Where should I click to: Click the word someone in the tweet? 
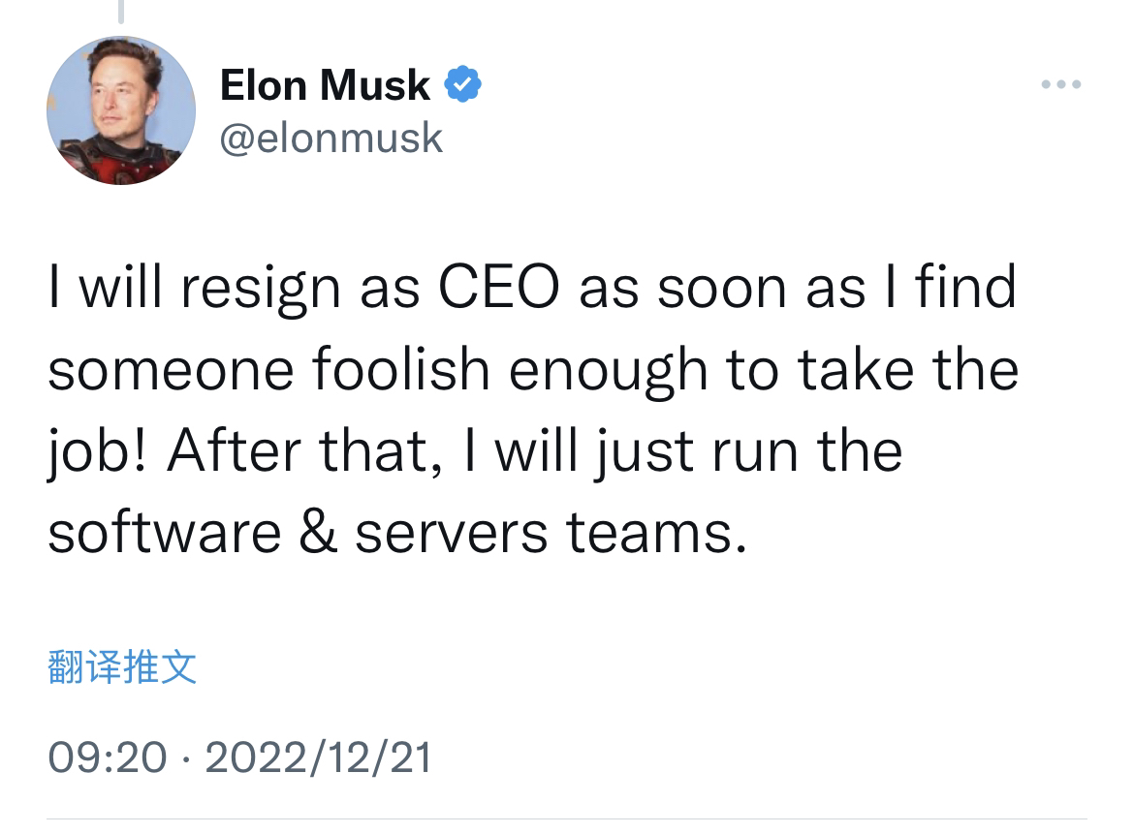click(x=171, y=371)
